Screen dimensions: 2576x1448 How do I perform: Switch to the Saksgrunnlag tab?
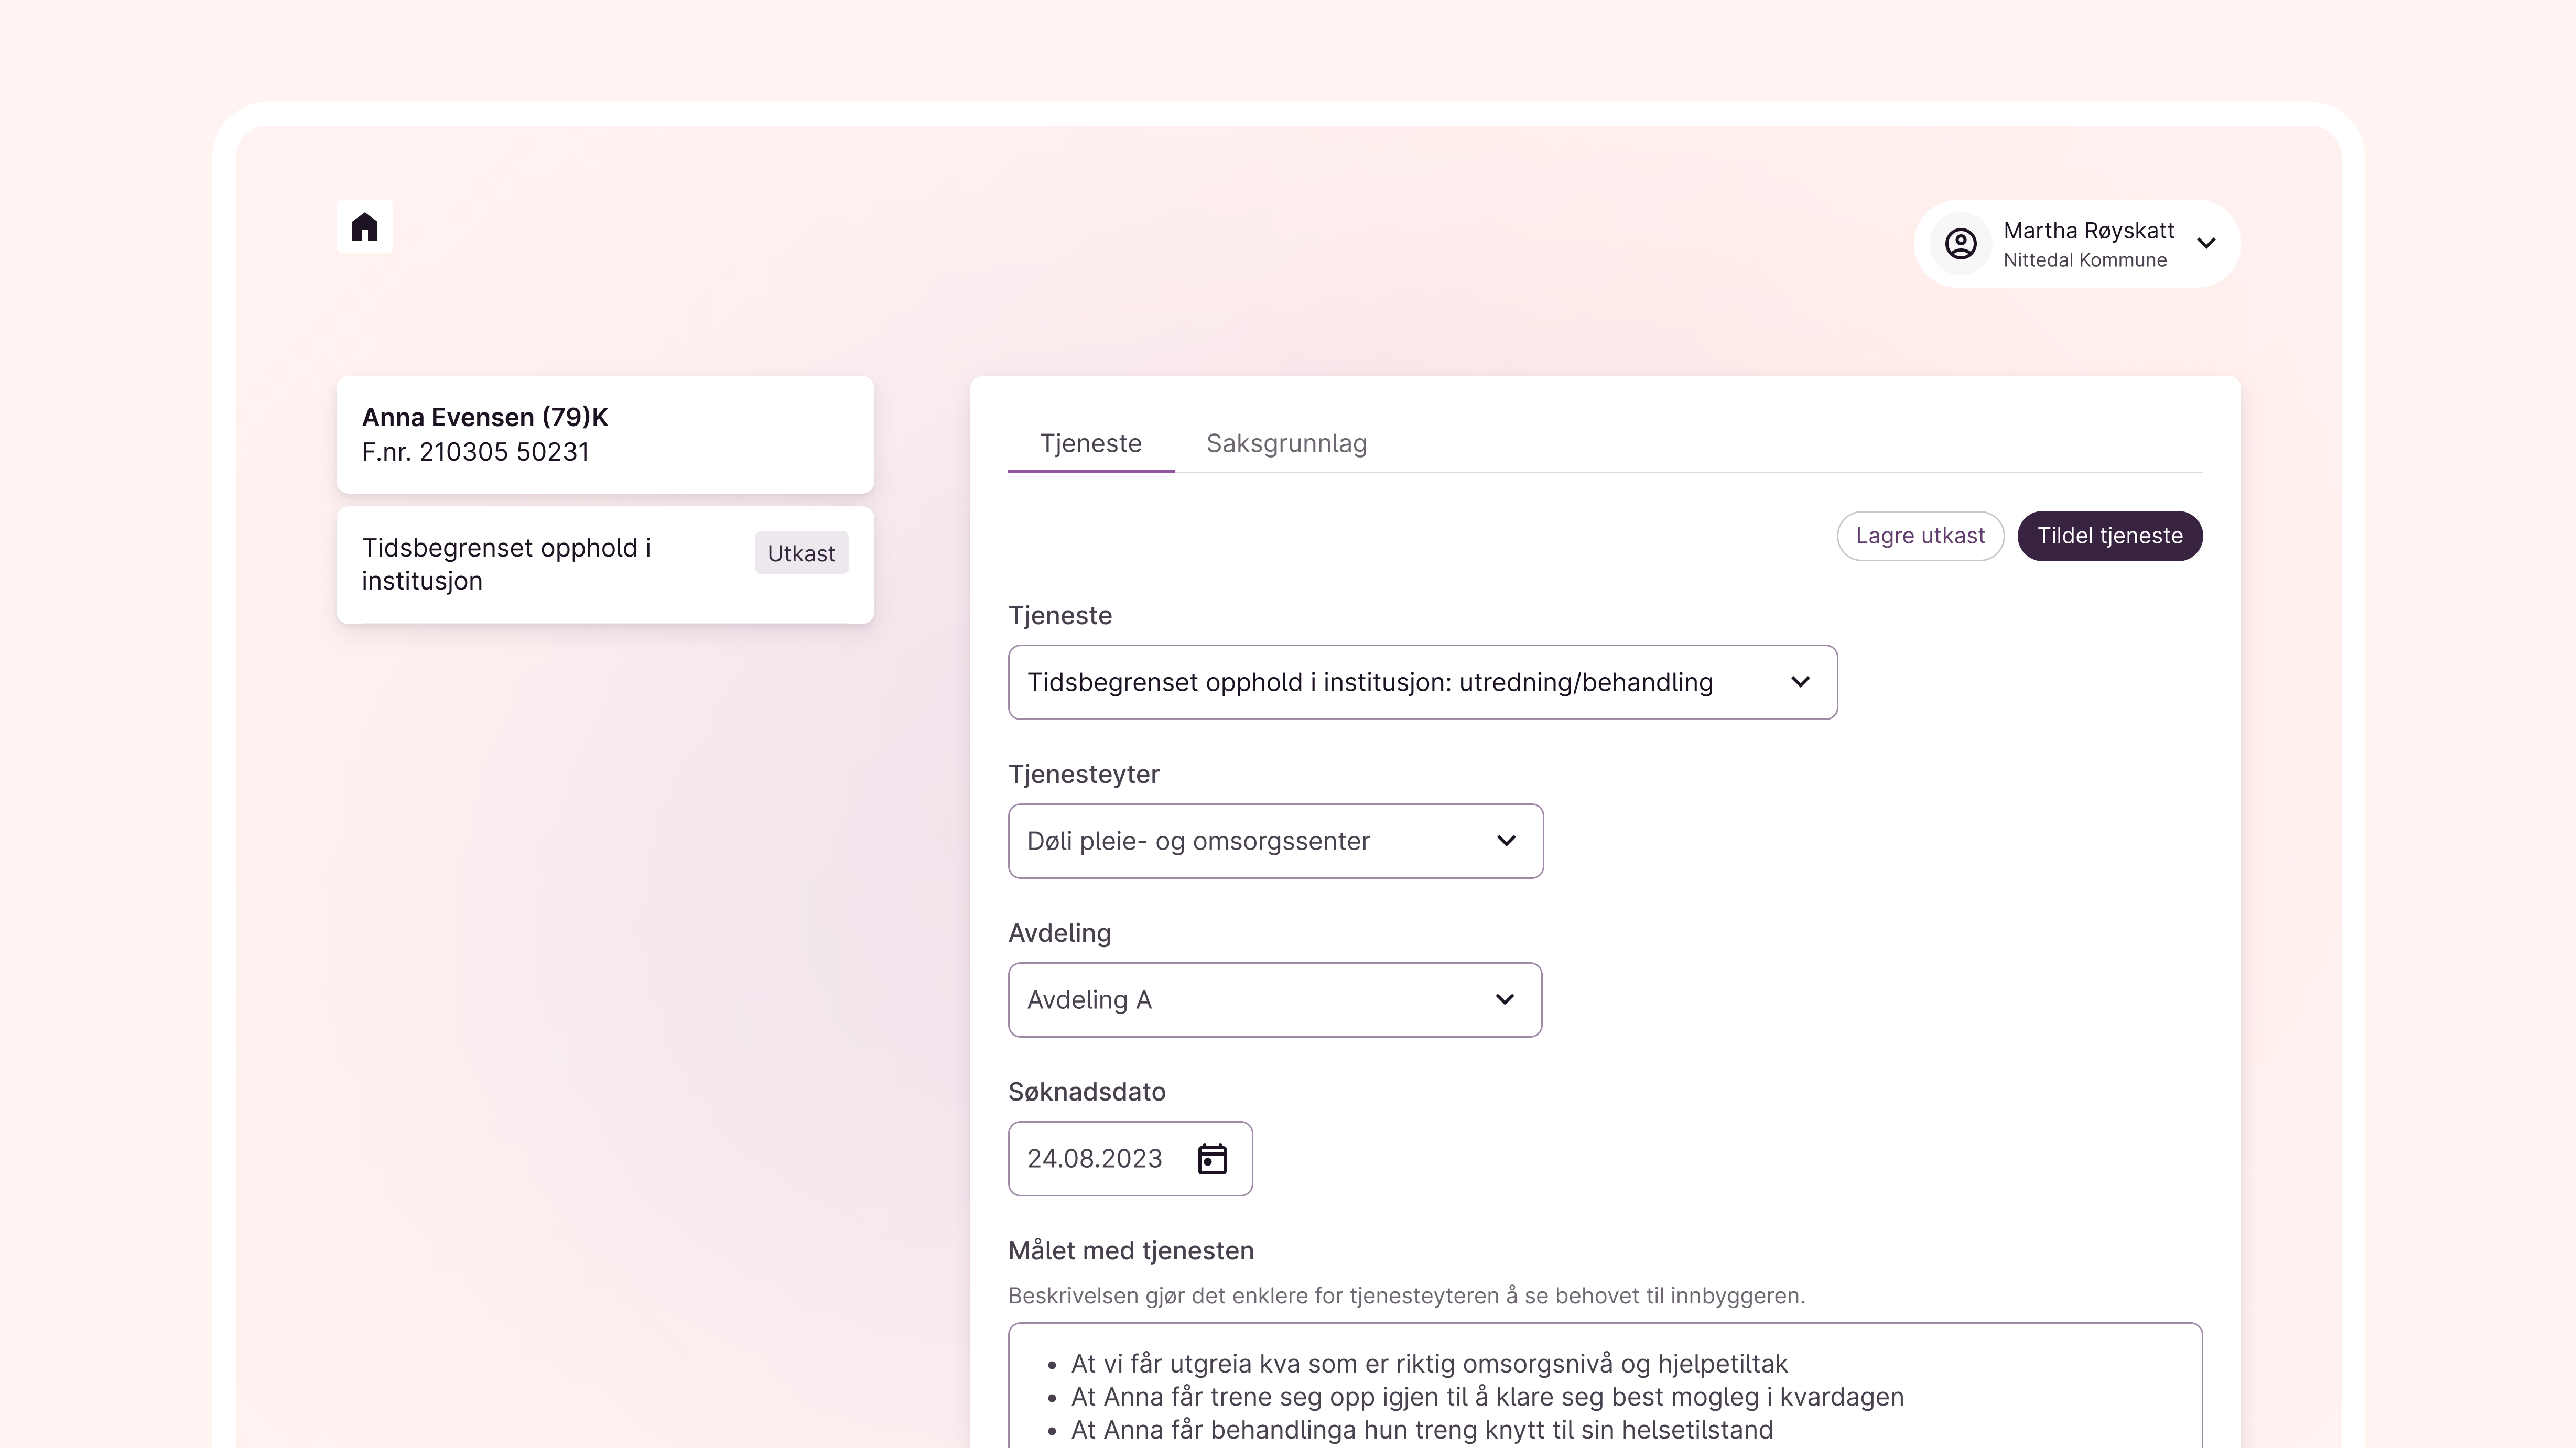(x=1286, y=443)
